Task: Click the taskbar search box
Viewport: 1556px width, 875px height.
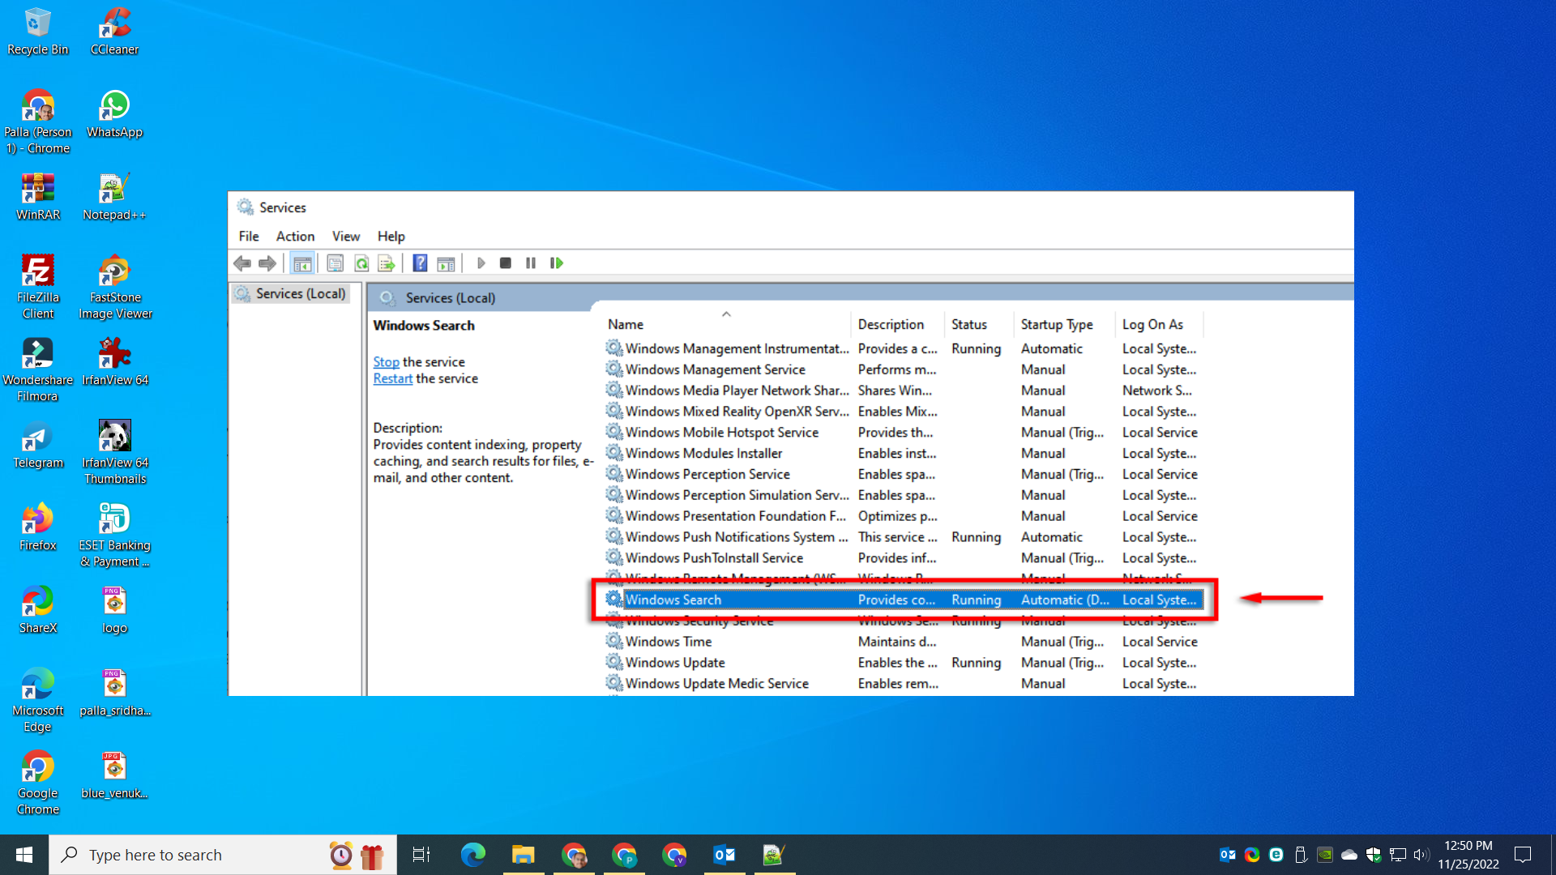Action: (223, 855)
